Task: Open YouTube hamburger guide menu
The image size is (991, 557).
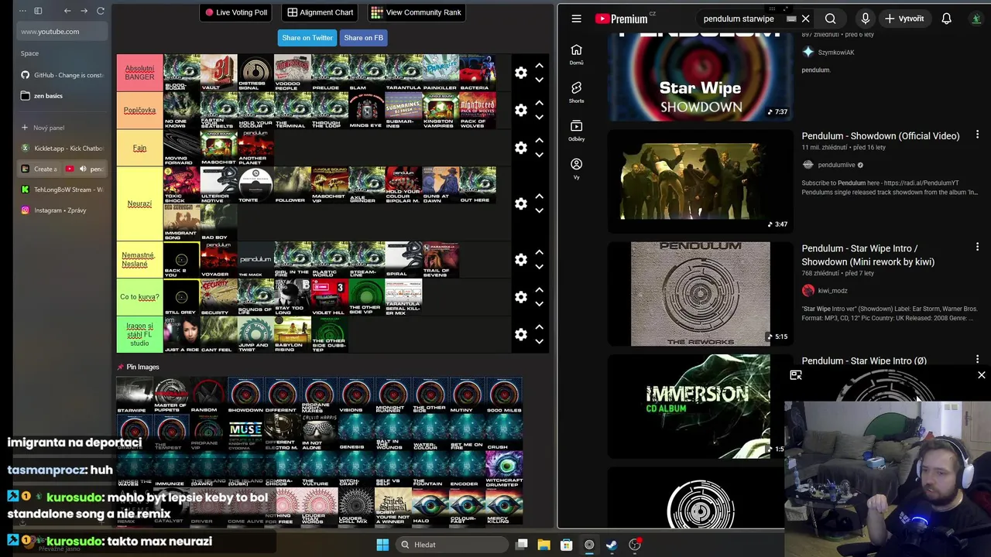Action: click(x=576, y=19)
